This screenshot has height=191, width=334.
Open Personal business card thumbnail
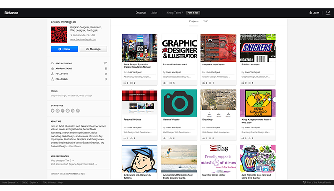(179, 48)
